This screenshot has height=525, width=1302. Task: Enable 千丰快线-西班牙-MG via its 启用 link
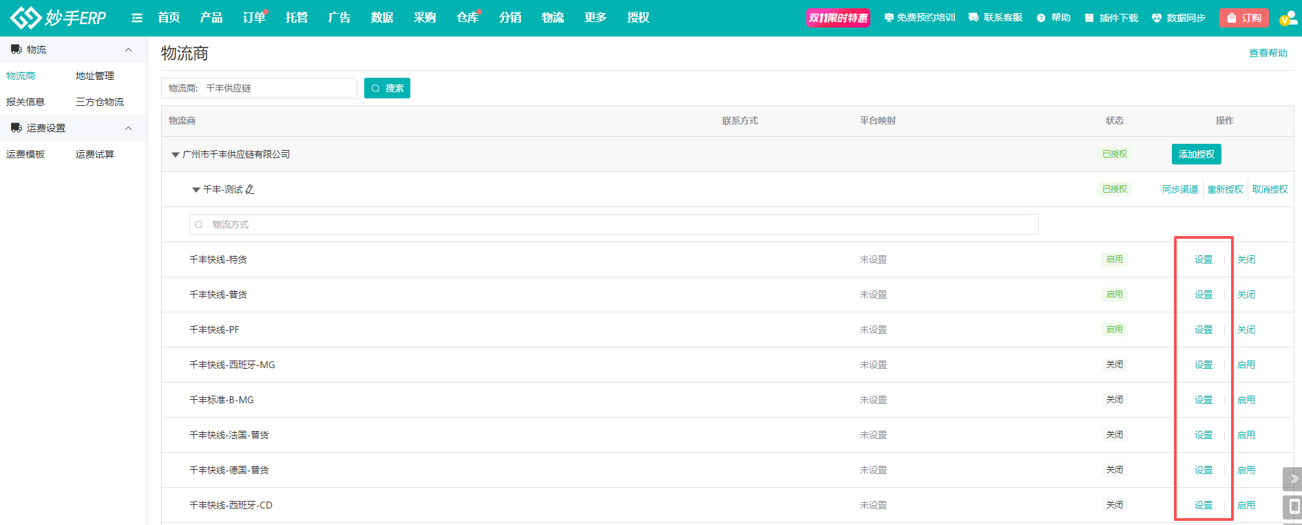pyautogui.click(x=1246, y=365)
